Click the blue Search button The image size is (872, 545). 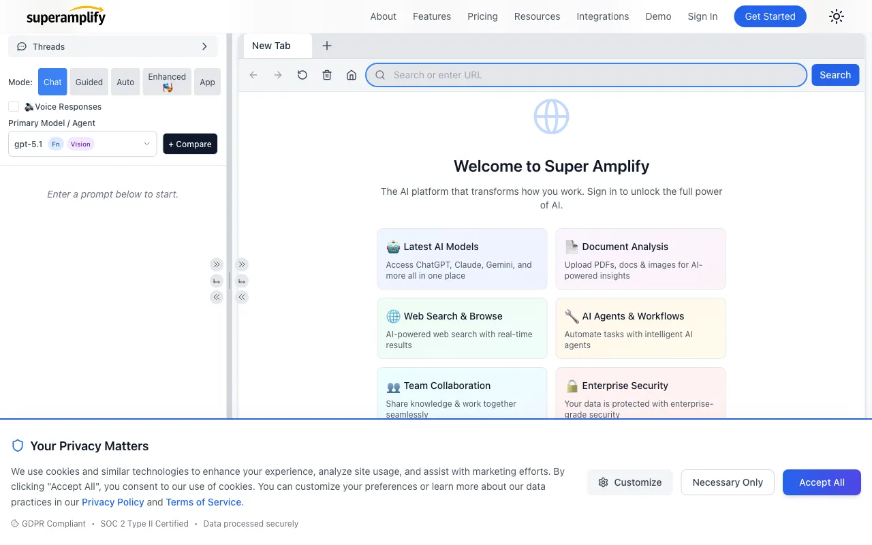pyautogui.click(x=835, y=75)
